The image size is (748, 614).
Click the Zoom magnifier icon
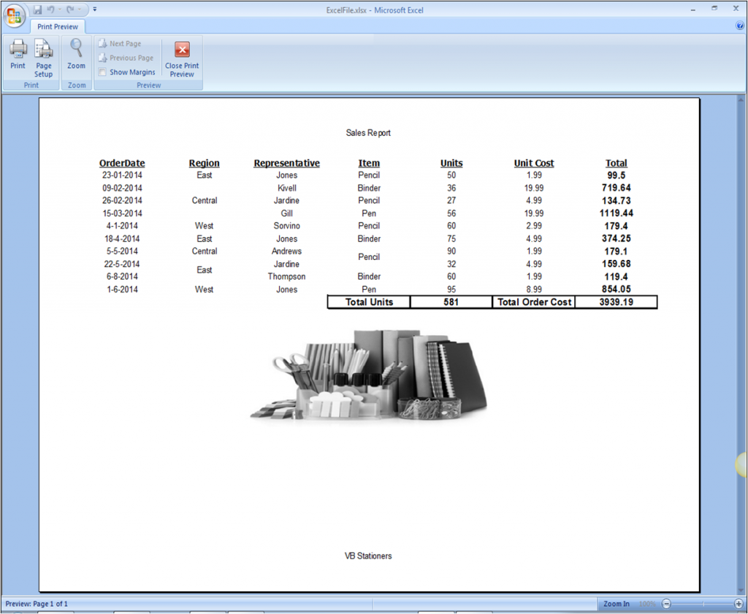point(76,50)
